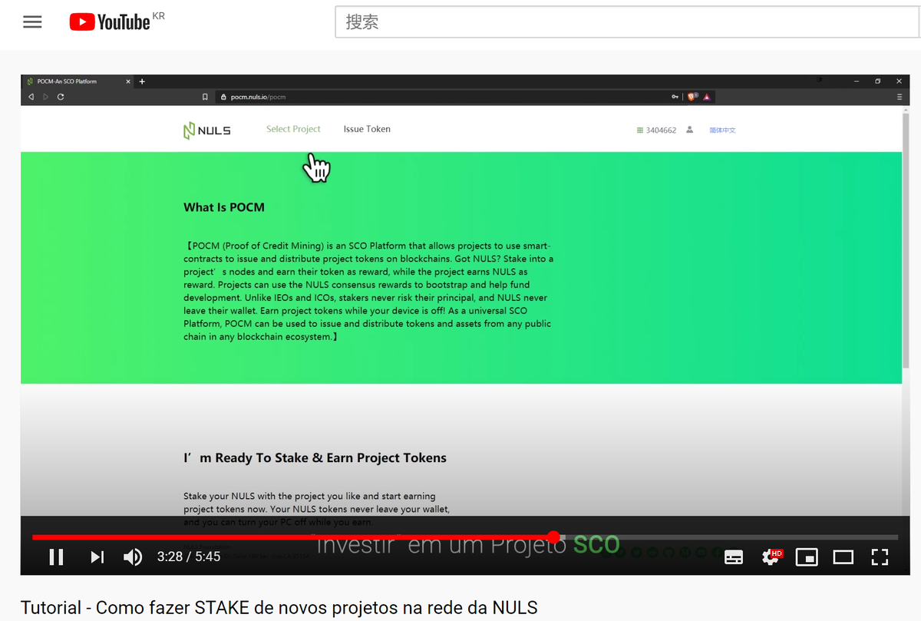Click the browser back arrow in video
This screenshot has width=921, height=621.
point(31,97)
